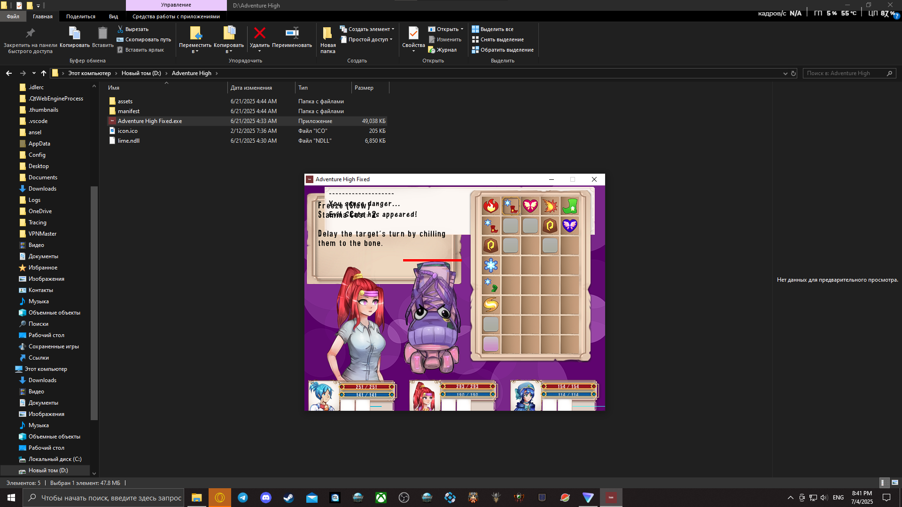
Task: Toggle the large icons view button
Action: (x=894, y=483)
